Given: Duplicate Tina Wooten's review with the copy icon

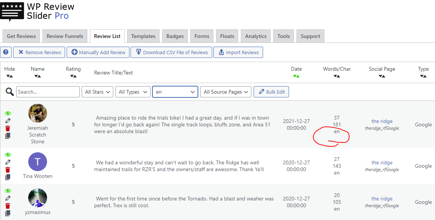Looking at the screenshot, I should coord(8,177).
